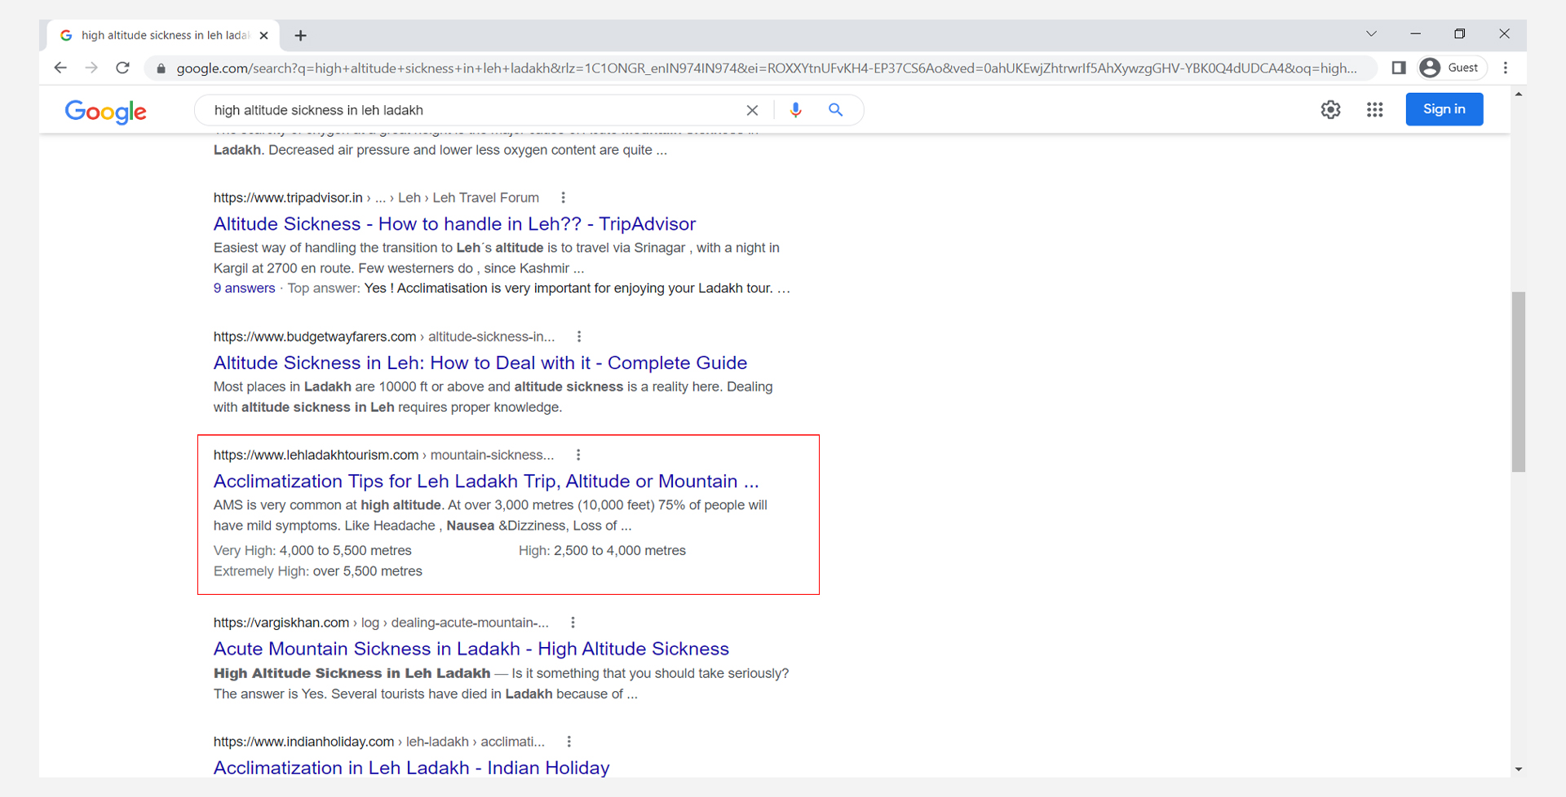Open more options for the budgetwayfarers result
Viewport: 1566px width, 797px height.
point(579,336)
